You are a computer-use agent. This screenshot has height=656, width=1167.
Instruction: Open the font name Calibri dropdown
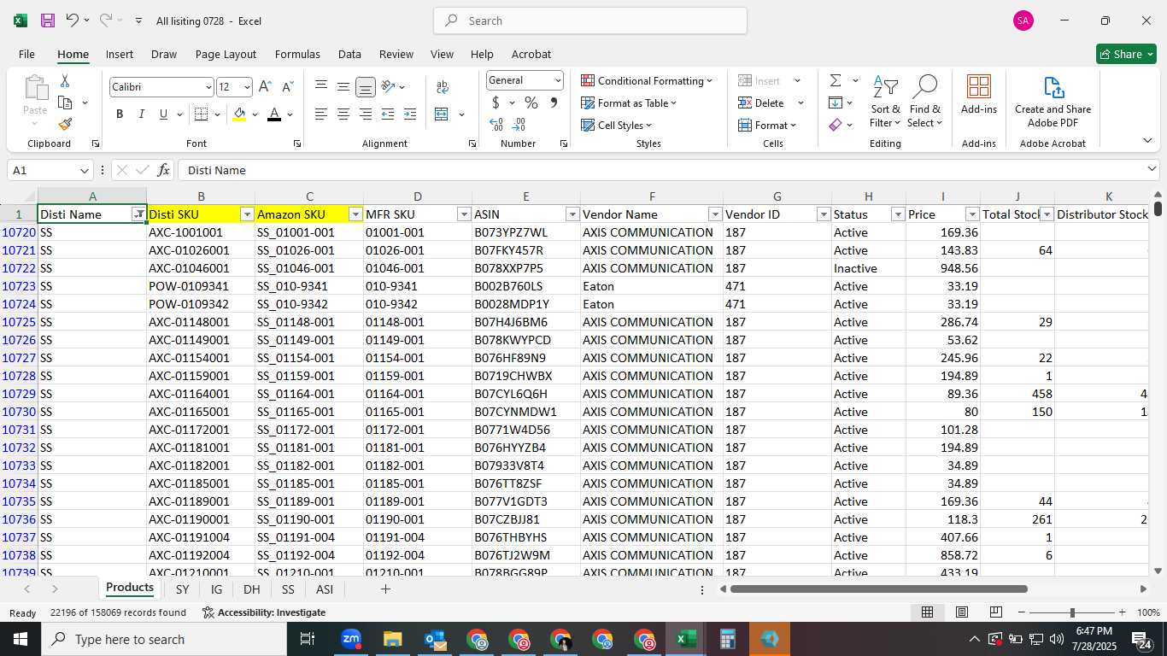(x=208, y=87)
